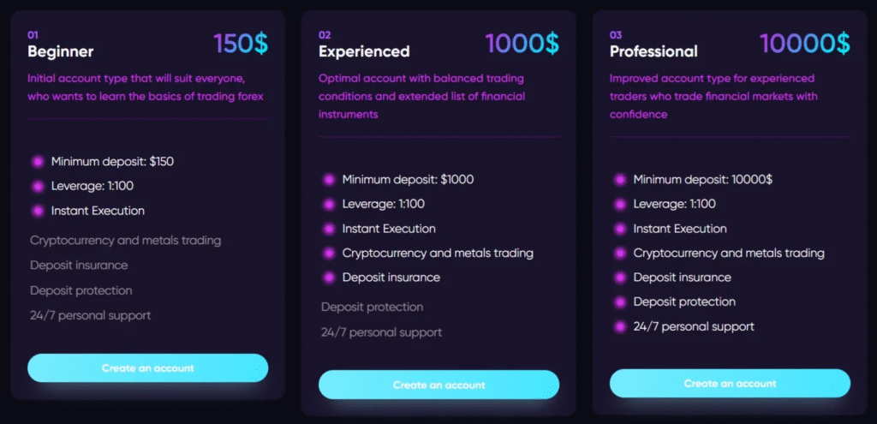
Task: Click bullet next to Professional Leverage 1:100
Action: coord(620,204)
